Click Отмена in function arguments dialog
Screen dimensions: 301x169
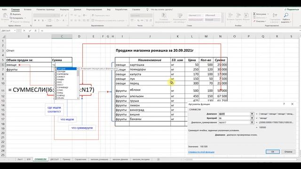point(288,152)
